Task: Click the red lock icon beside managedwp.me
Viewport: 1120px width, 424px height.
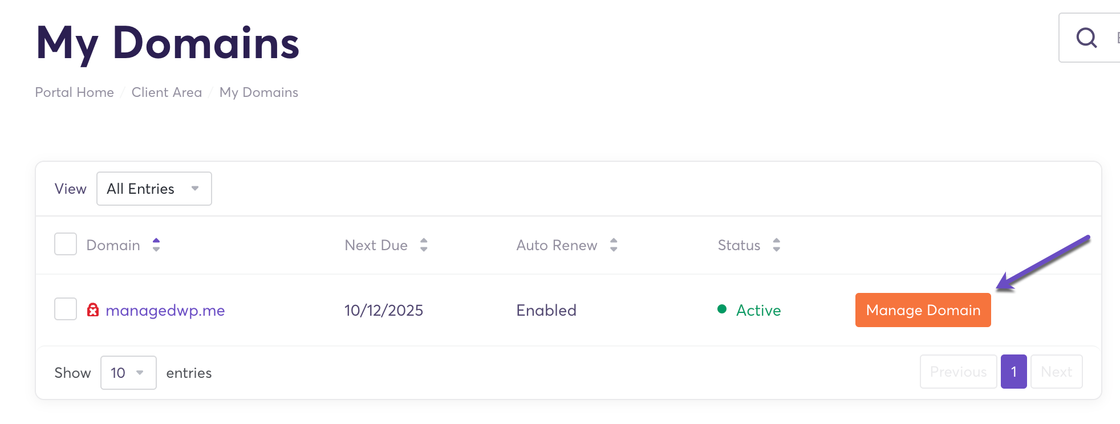Action: point(93,310)
